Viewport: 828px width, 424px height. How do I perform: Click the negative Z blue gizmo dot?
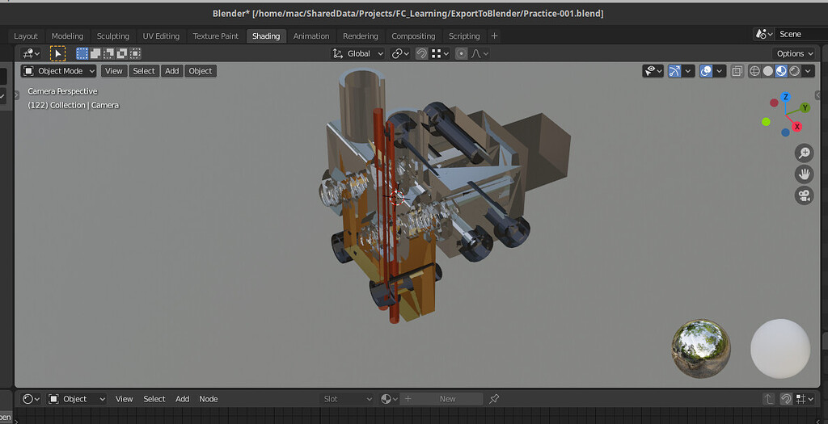[x=785, y=132]
